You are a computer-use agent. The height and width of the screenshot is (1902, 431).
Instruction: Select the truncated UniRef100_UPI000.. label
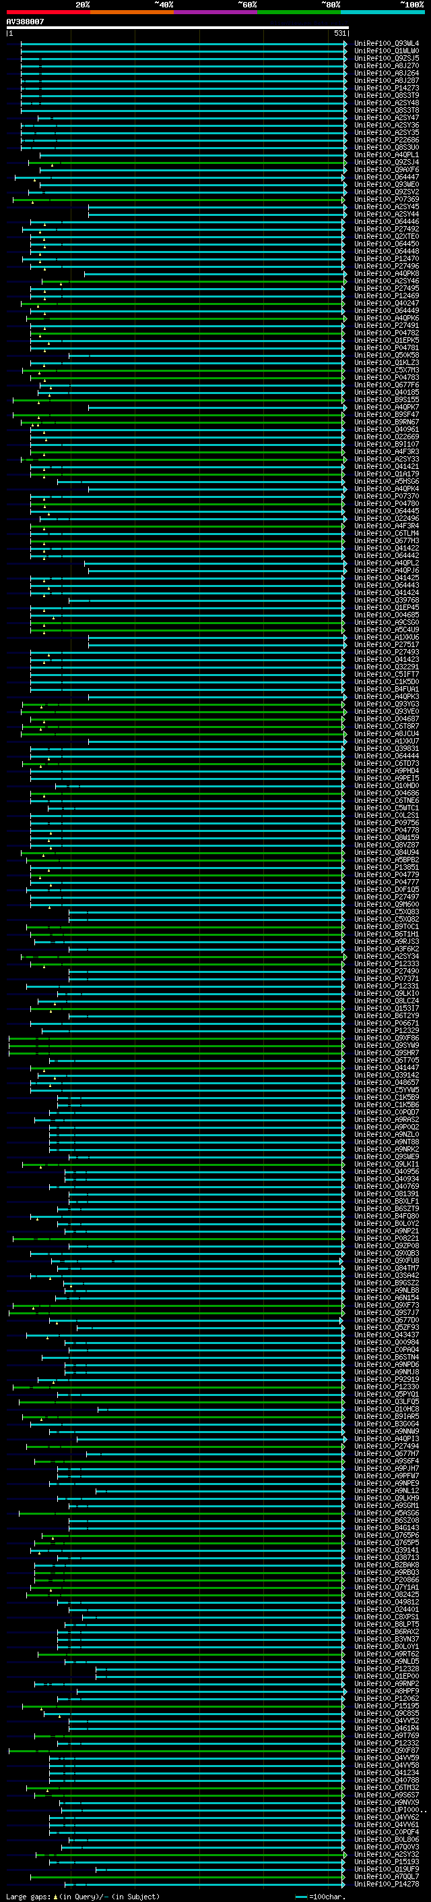tap(391, 1810)
